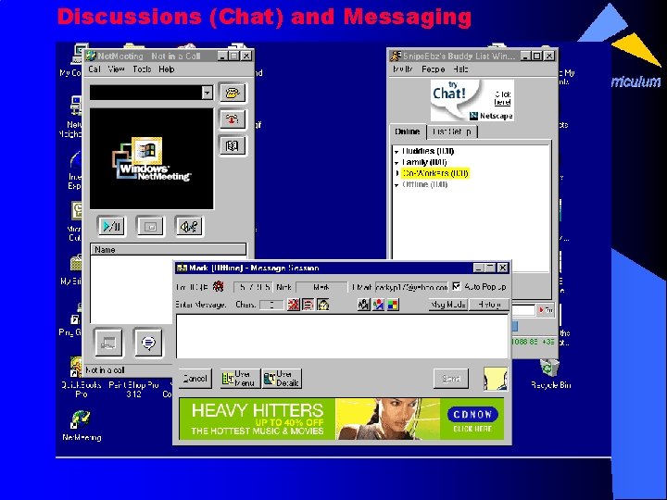Switch to the List Setup tab
Screen dimensions: 667x500
coord(452,131)
